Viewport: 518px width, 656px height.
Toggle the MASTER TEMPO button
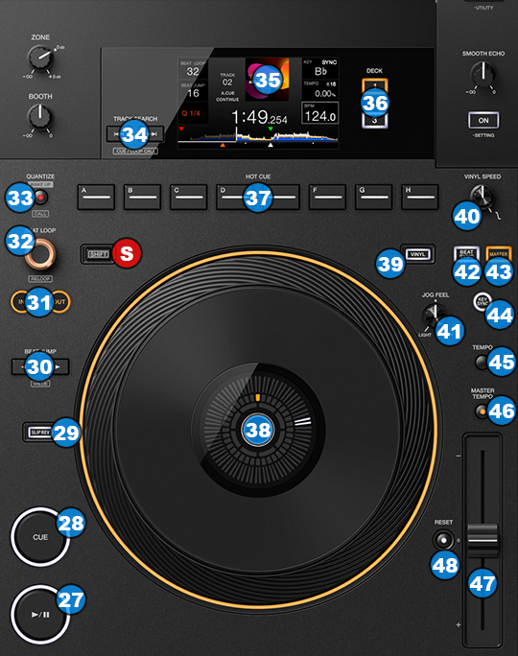(x=482, y=411)
